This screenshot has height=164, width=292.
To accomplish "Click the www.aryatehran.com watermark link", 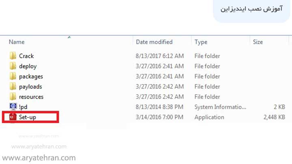I will tap(39, 158).
